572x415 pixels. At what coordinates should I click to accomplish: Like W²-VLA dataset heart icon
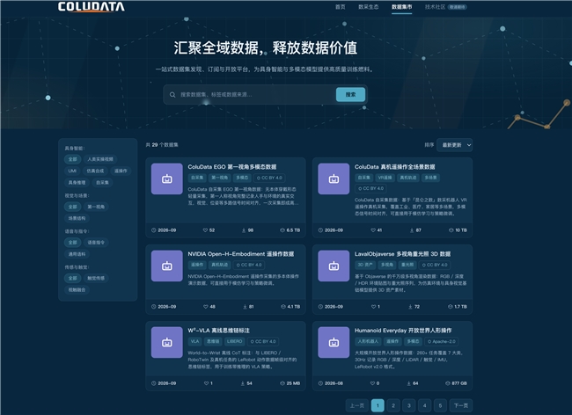point(207,383)
